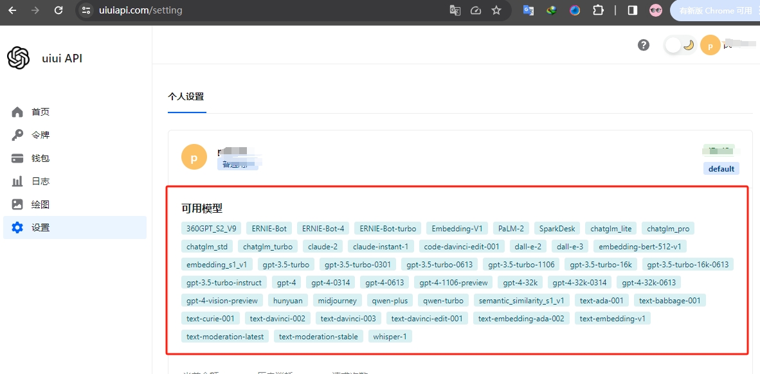Click the 360GPT_S2_V9 model tag
The height and width of the screenshot is (374, 760).
[212, 228]
